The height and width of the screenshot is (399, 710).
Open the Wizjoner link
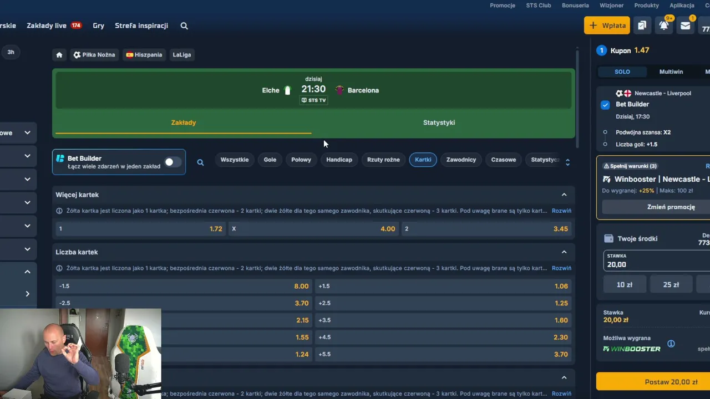(x=612, y=6)
